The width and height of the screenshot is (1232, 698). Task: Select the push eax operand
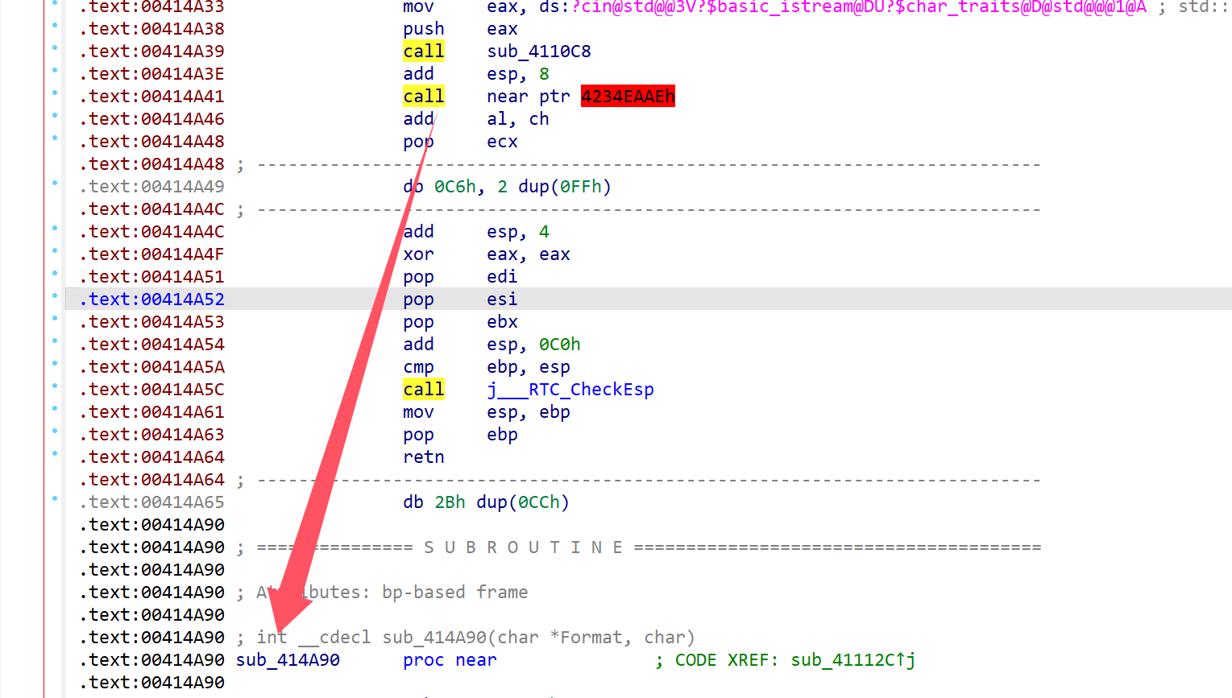(502, 29)
